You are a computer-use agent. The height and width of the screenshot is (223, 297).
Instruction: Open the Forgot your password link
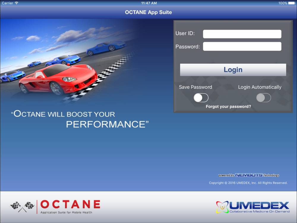click(228, 106)
